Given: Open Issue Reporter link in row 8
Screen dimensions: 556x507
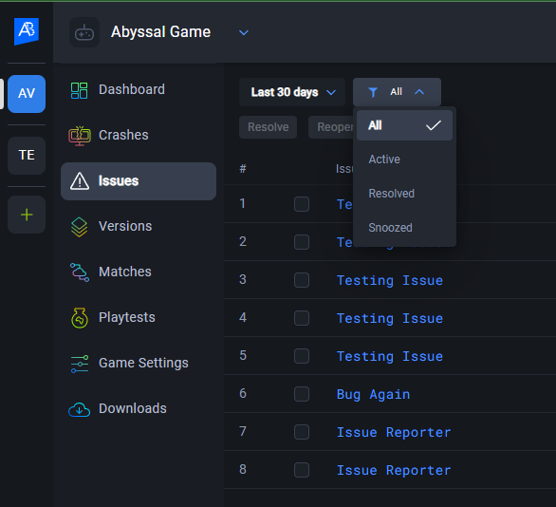Looking at the screenshot, I should [x=394, y=471].
